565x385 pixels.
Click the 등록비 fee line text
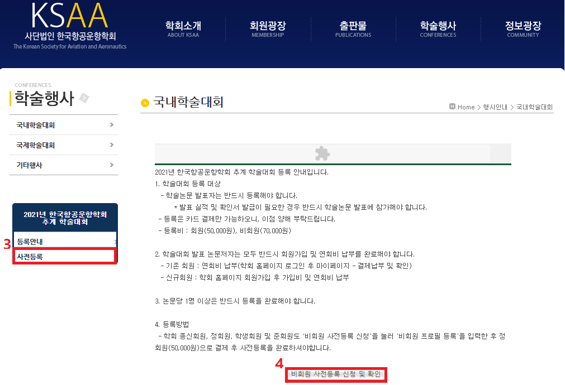click(x=225, y=230)
